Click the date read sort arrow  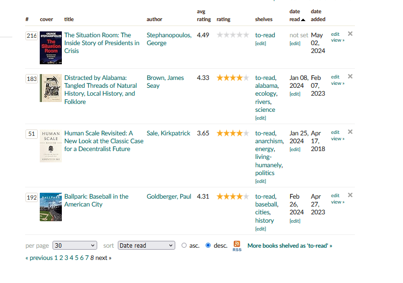pyautogui.click(x=303, y=20)
